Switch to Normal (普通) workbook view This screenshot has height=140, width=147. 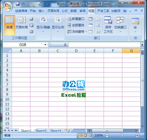coord(9,25)
